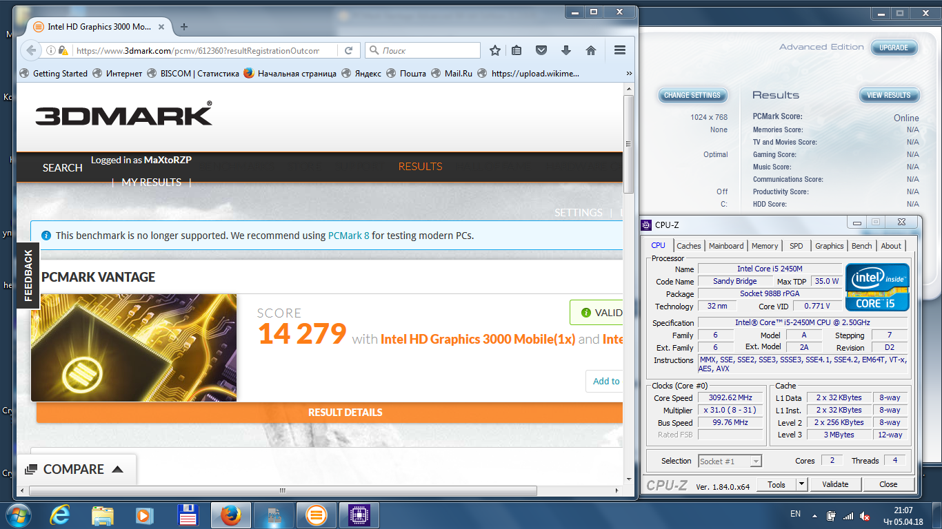Image resolution: width=942 pixels, height=529 pixels.
Task: Click UPGRADE in the PCMark window
Action: click(x=894, y=48)
